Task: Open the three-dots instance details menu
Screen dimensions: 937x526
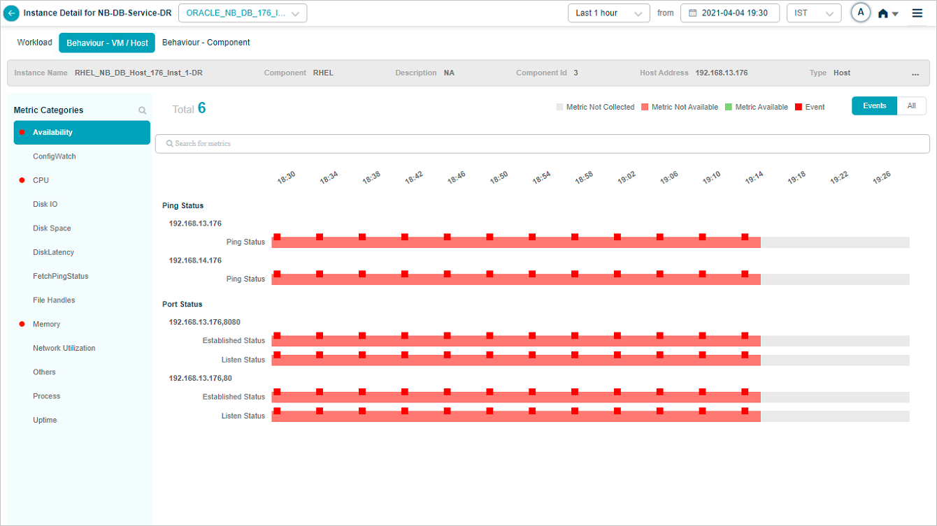Action: [x=915, y=73]
